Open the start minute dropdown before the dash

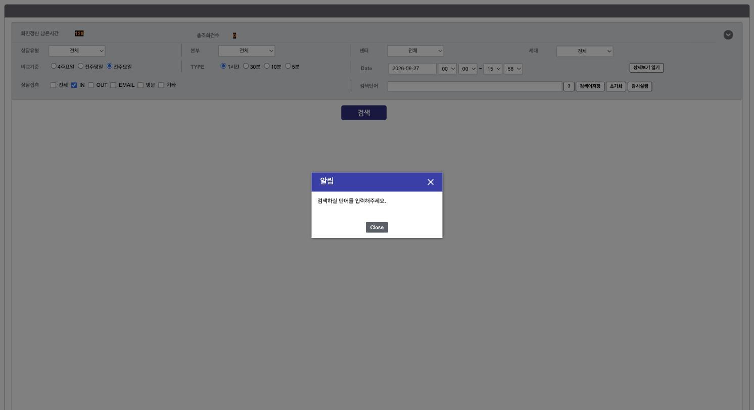coord(468,69)
